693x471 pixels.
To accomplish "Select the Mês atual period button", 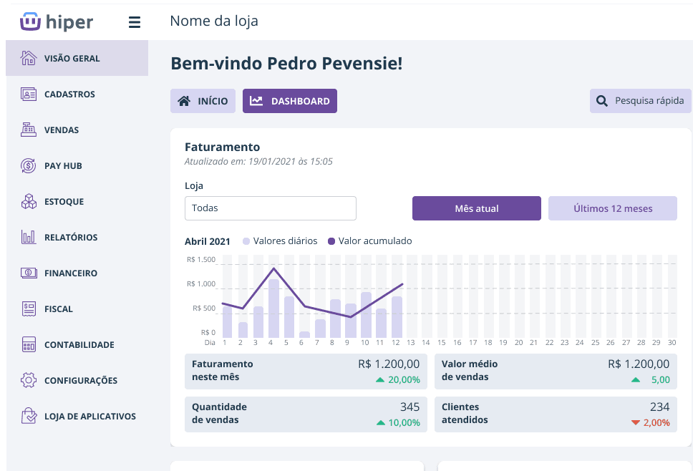I will pyautogui.click(x=477, y=208).
